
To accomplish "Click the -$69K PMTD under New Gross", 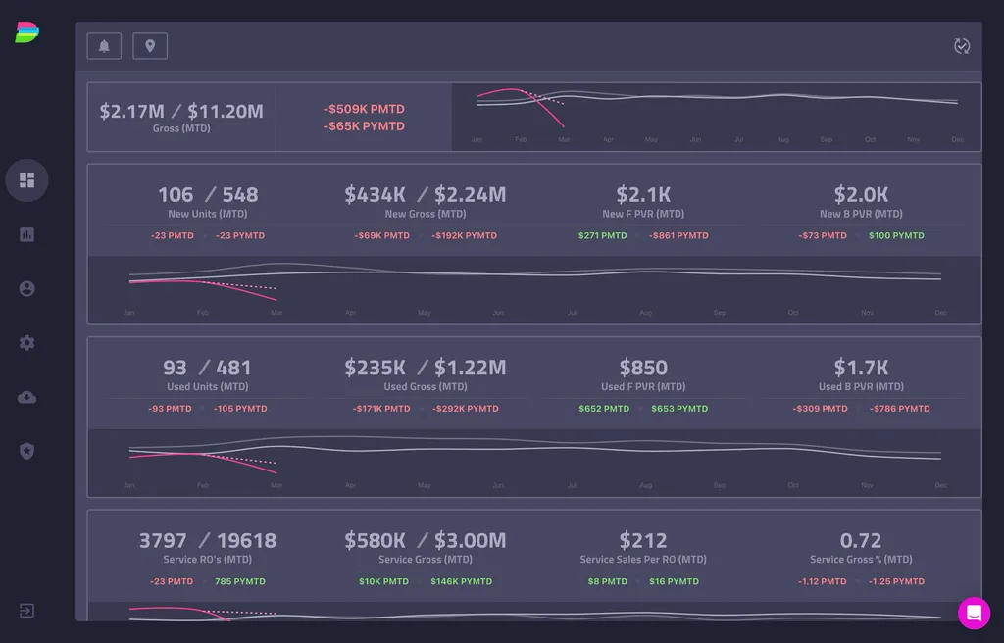I will coord(381,235).
